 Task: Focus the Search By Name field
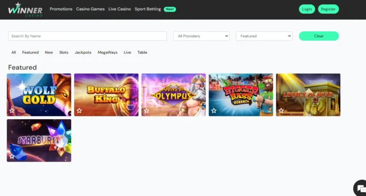(87, 36)
